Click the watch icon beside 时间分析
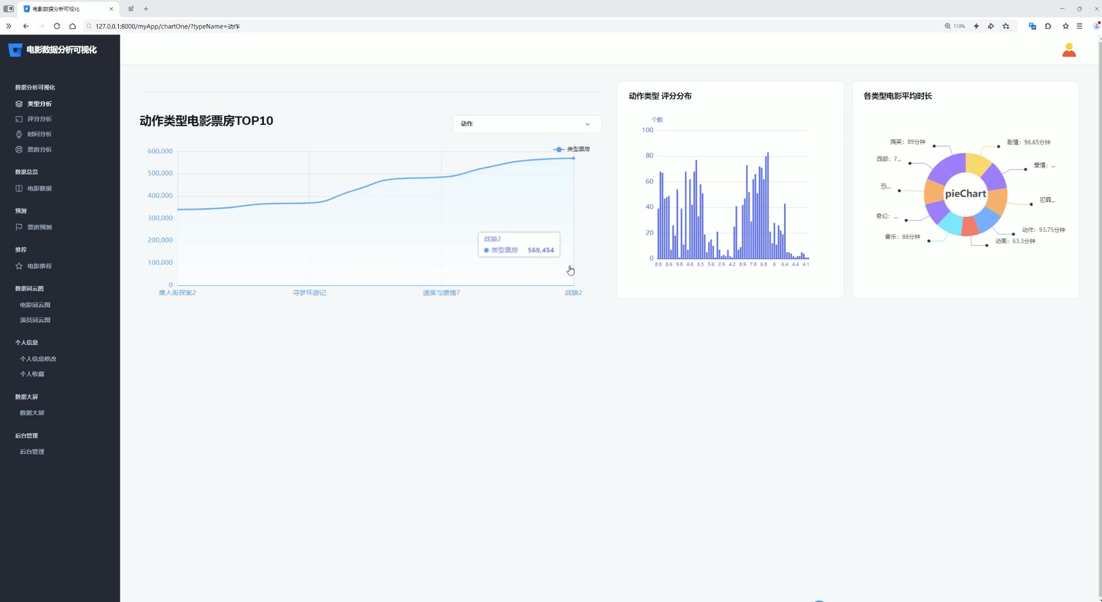This screenshot has height=602, width=1102. (x=19, y=134)
